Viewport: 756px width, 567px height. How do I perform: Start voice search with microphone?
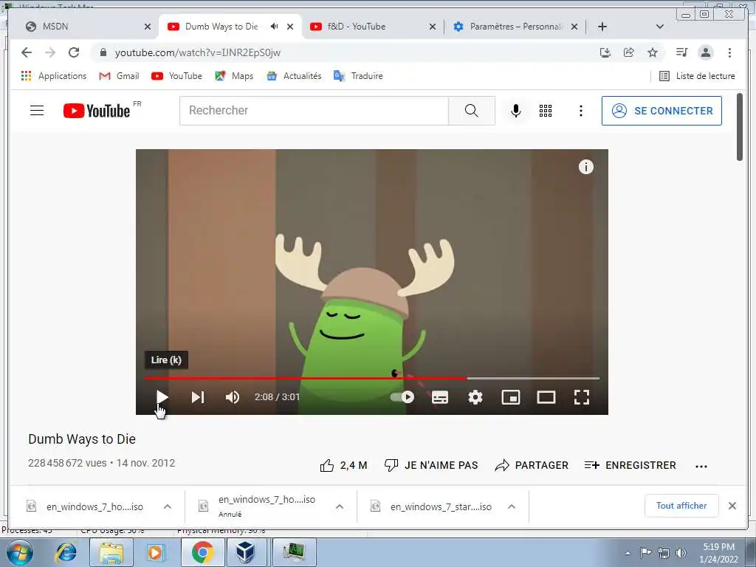515,111
